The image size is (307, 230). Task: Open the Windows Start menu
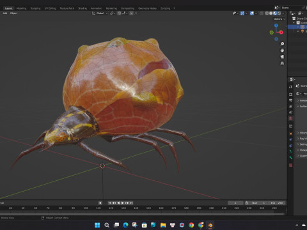pyautogui.click(x=97, y=225)
